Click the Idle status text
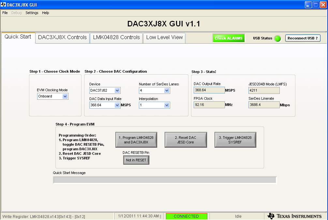Screen dimensions: 328x220 click(238, 216)
